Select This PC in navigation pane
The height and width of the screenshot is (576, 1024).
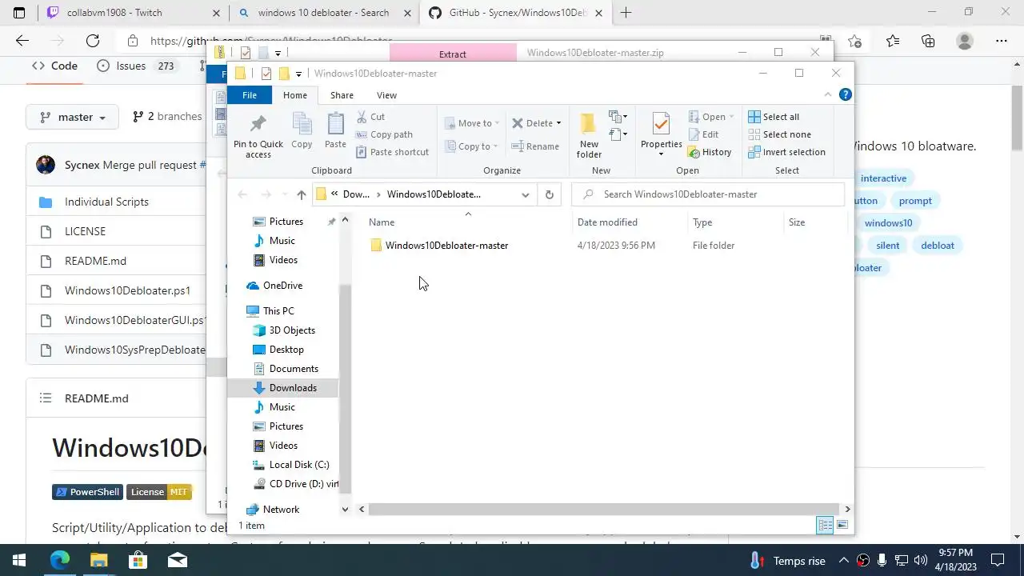278,311
